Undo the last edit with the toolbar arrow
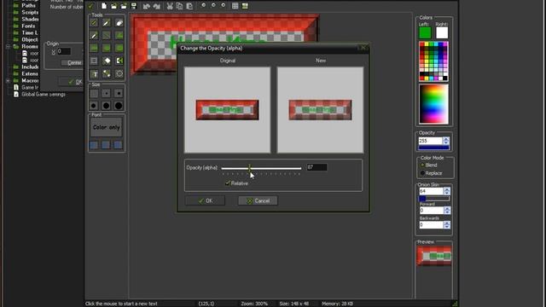The height and width of the screenshot is (307, 546). click(147, 6)
